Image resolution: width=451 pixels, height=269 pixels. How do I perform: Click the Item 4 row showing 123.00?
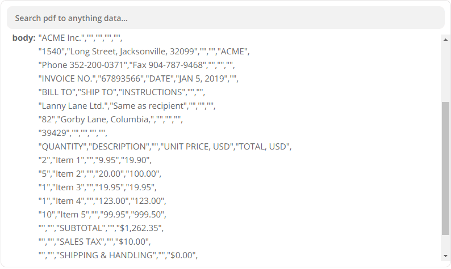102,201
